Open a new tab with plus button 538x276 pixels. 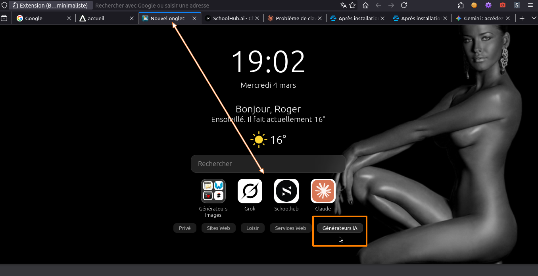click(x=522, y=18)
